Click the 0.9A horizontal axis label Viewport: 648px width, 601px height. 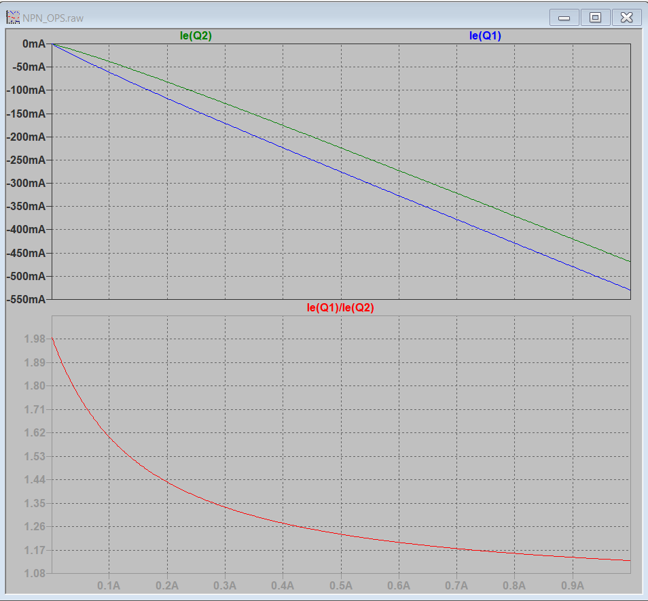coord(573,585)
